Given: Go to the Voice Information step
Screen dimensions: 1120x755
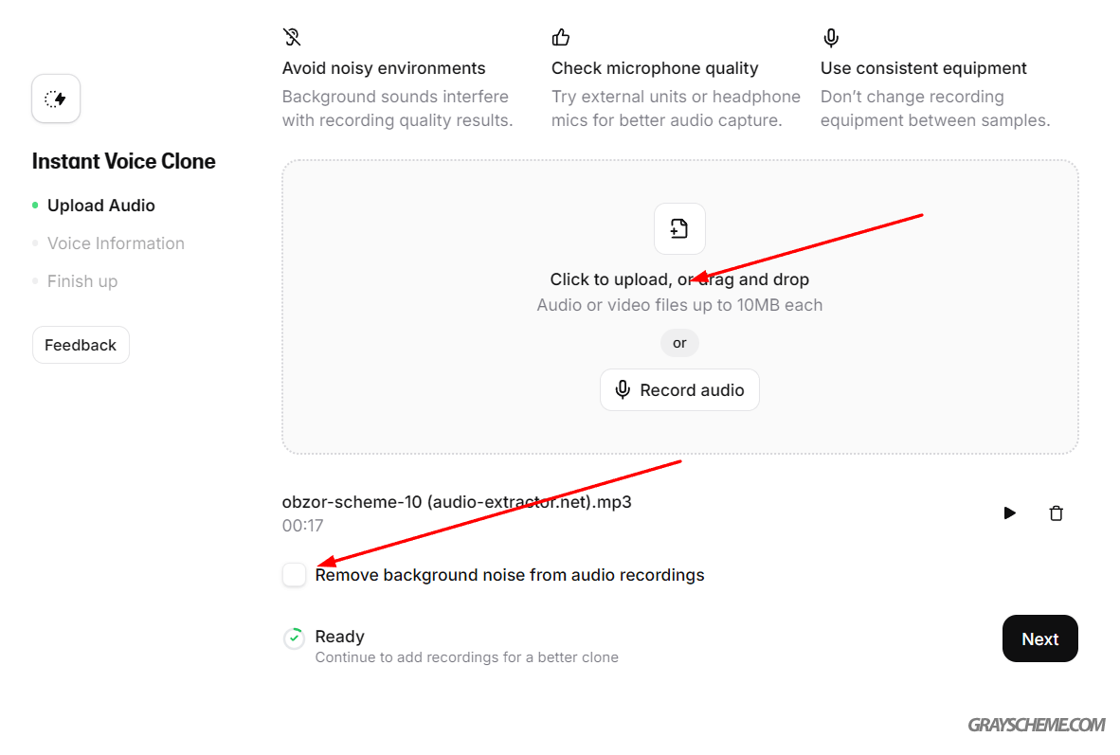Looking at the screenshot, I should click(116, 243).
